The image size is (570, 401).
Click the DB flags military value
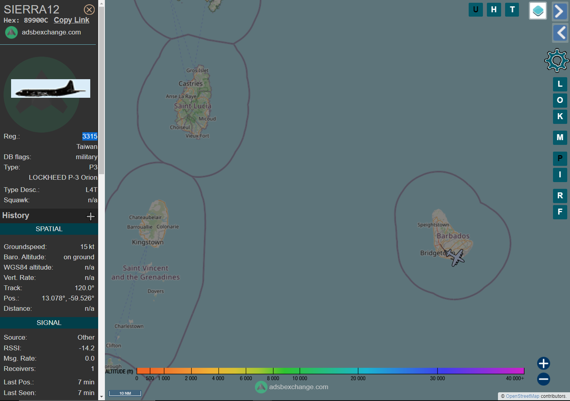[87, 157]
